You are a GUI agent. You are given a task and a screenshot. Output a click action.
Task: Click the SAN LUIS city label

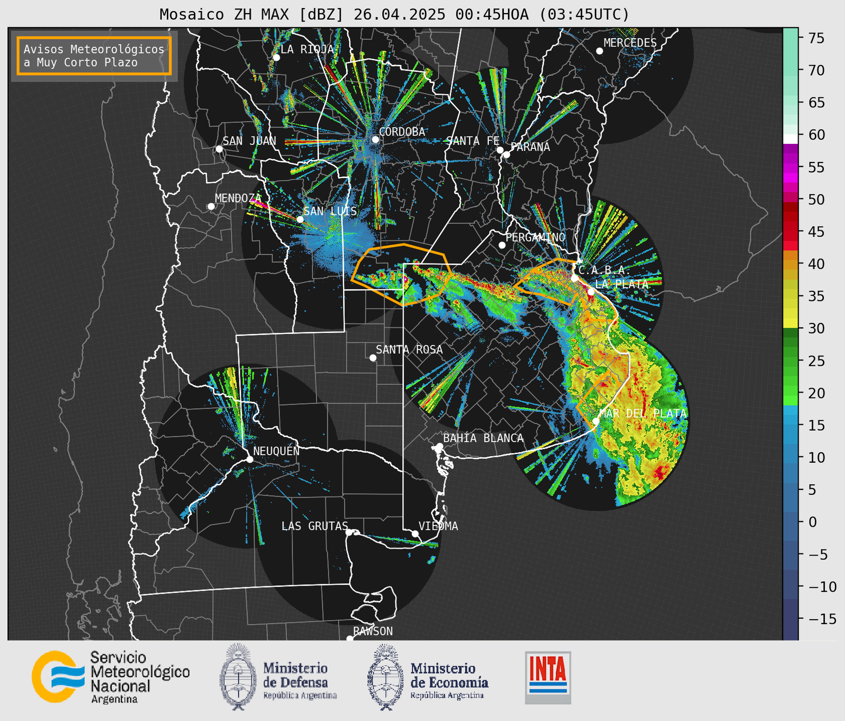tap(330, 211)
